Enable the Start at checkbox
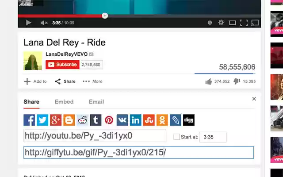283x177 pixels. pos(176,137)
